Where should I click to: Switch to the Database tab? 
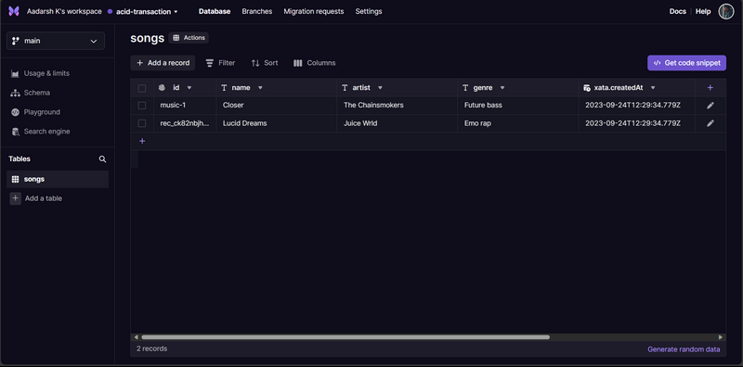[x=215, y=11]
